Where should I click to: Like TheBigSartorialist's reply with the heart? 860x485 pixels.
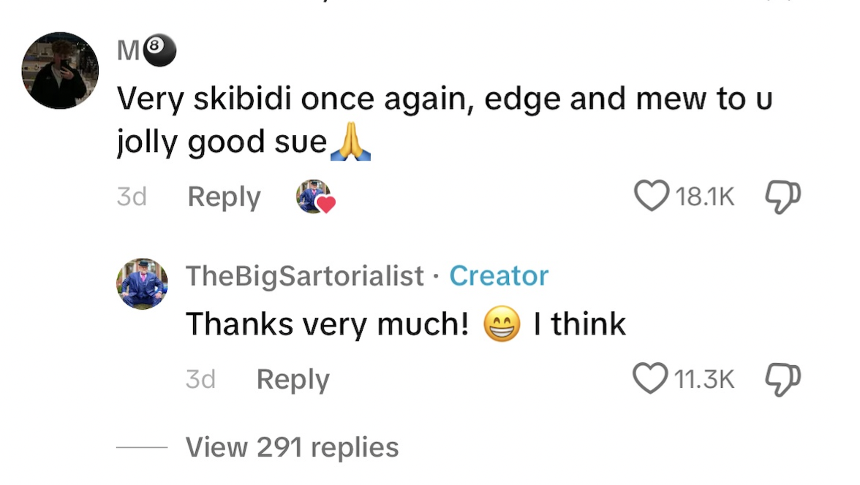650,378
